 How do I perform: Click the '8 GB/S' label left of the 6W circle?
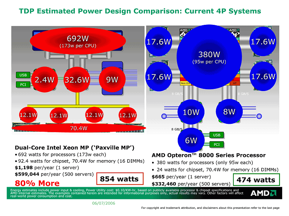pos(177,129)
